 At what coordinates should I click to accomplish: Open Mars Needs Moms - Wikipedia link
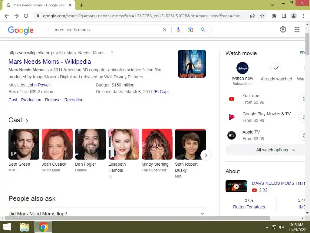(50, 62)
